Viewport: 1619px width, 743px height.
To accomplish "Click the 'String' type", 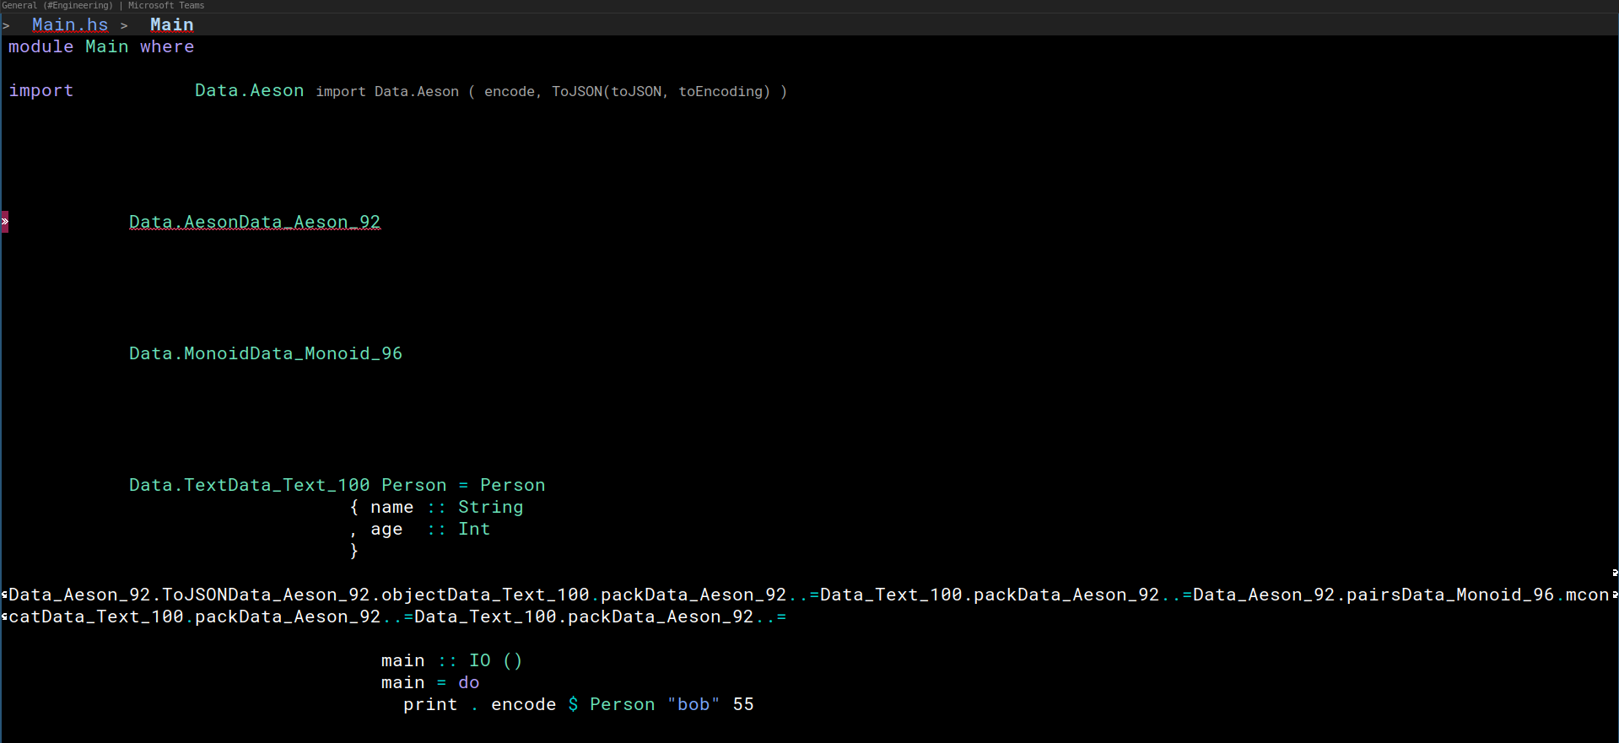I will (491, 508).
